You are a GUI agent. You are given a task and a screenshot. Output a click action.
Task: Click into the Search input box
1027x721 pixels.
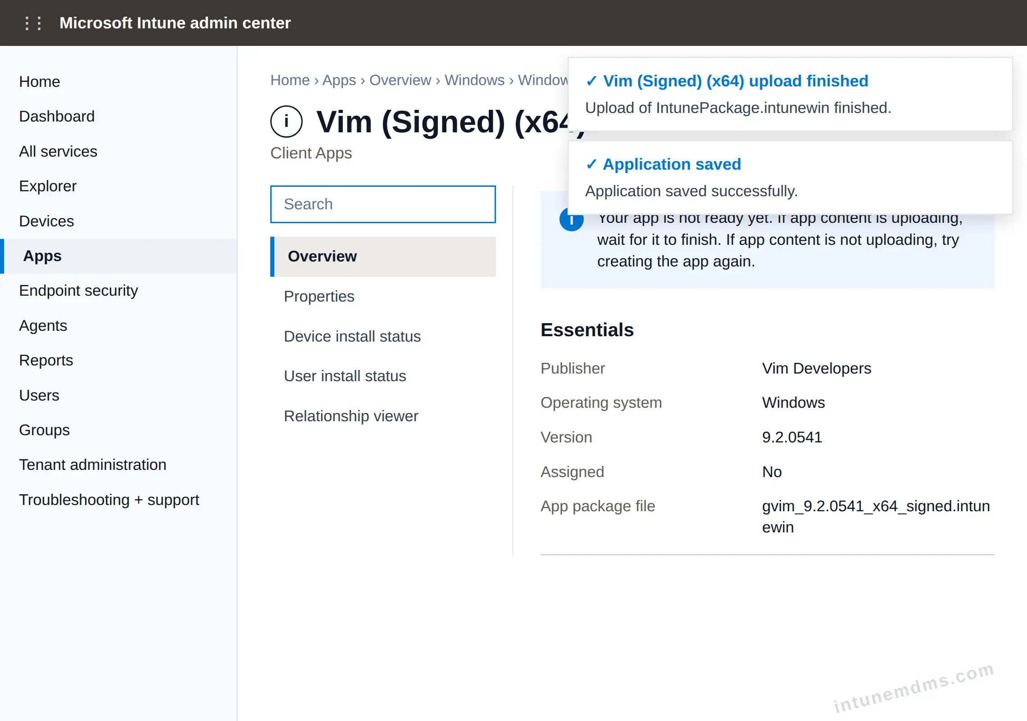[383, 204]
